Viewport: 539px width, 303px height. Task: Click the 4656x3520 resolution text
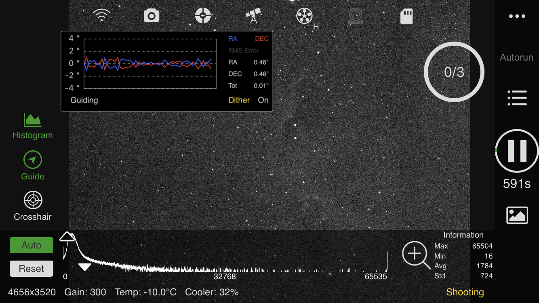32,292
